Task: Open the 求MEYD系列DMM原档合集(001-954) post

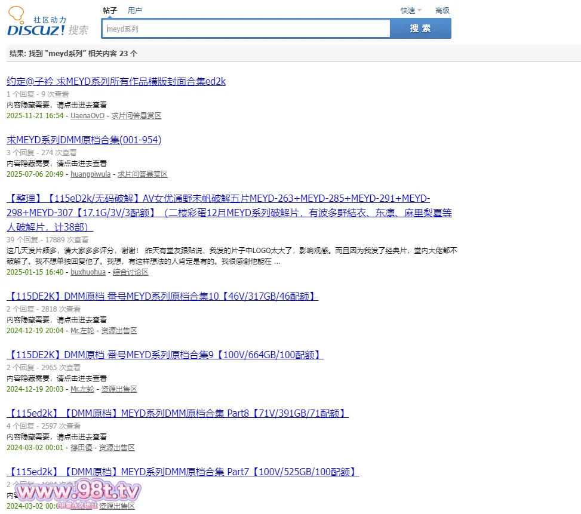Action: pyautogui.click(x=84, y=140)
